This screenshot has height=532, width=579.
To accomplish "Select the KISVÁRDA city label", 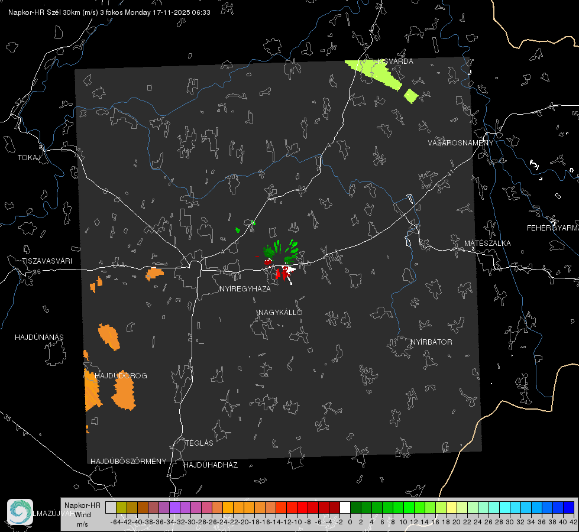I will 395,61.
